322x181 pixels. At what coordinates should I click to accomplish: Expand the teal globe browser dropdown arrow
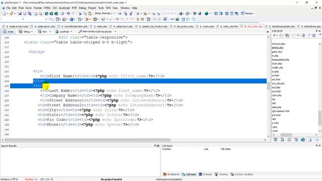210,14
